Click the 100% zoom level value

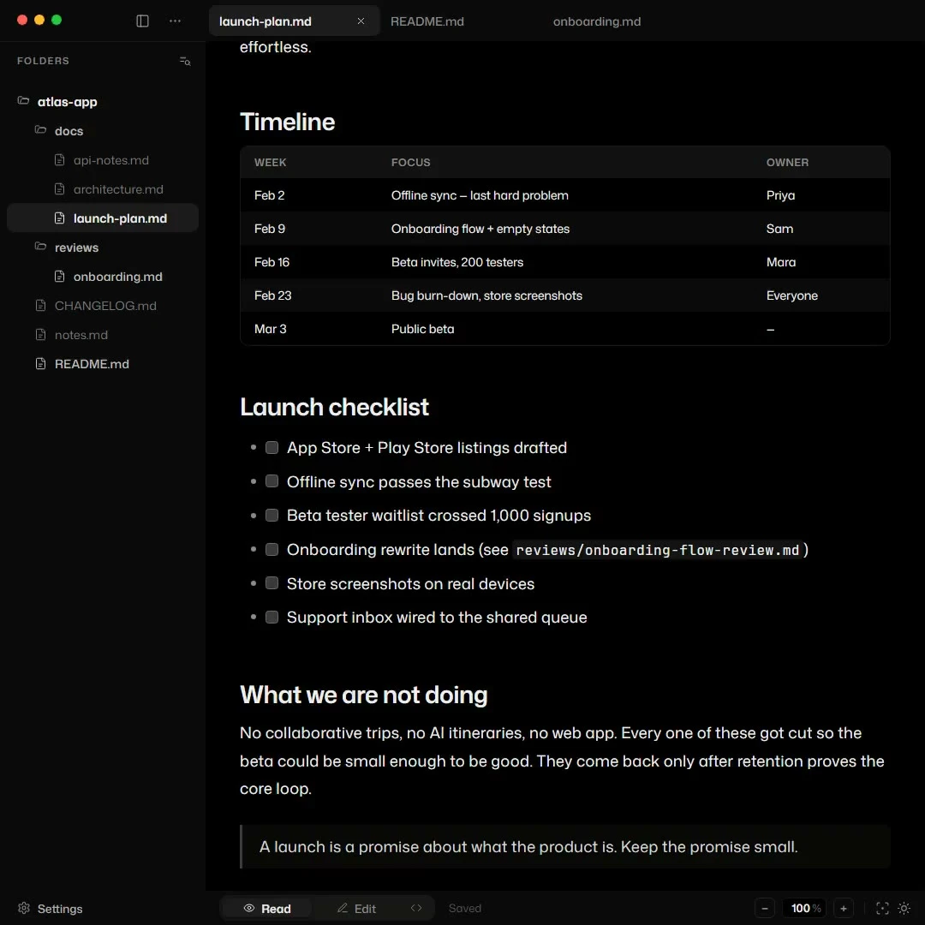pyautogui.click(x=805, y=909)
